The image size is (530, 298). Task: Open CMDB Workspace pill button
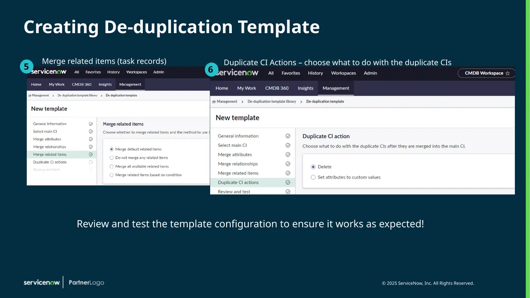pos(487,73)
